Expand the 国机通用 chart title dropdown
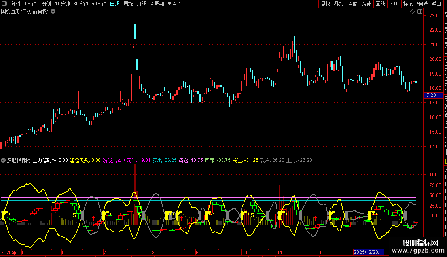The image size is (447, 257). click(x=53, y=12)
